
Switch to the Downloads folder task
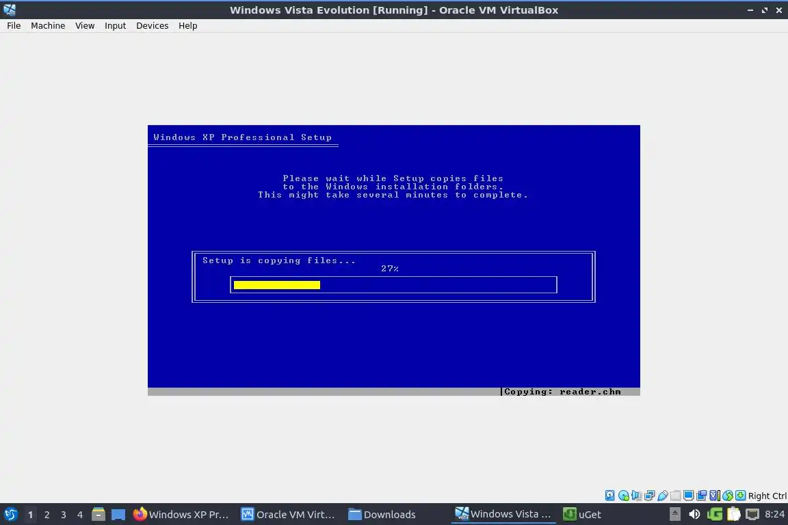click(382, 515)
